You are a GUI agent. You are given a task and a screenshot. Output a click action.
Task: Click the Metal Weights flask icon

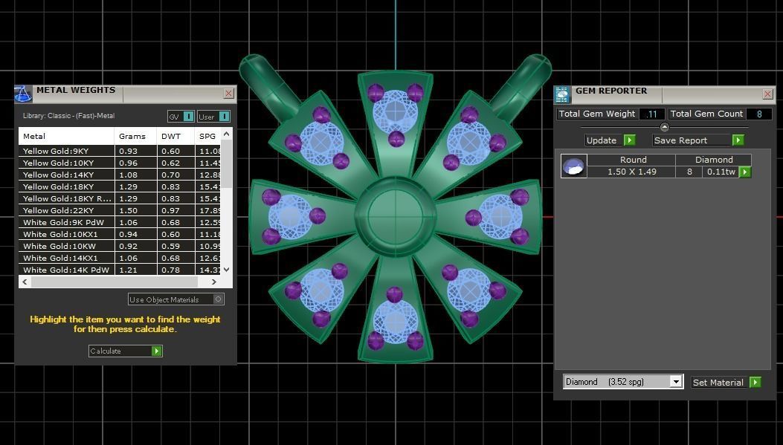coord(23,94)
